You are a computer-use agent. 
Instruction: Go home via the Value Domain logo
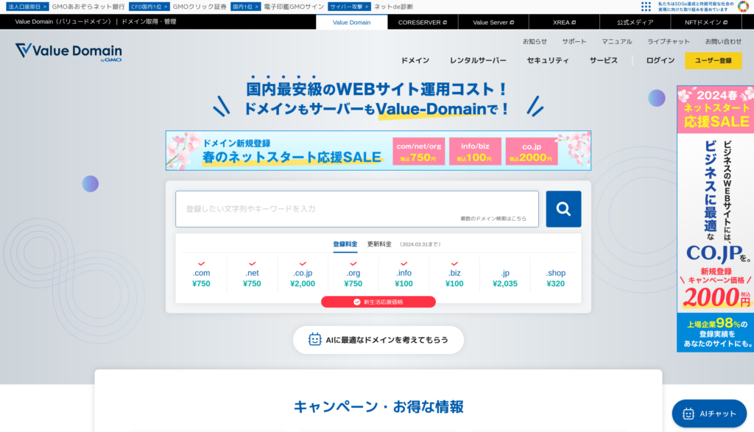[x=68, y=52]
